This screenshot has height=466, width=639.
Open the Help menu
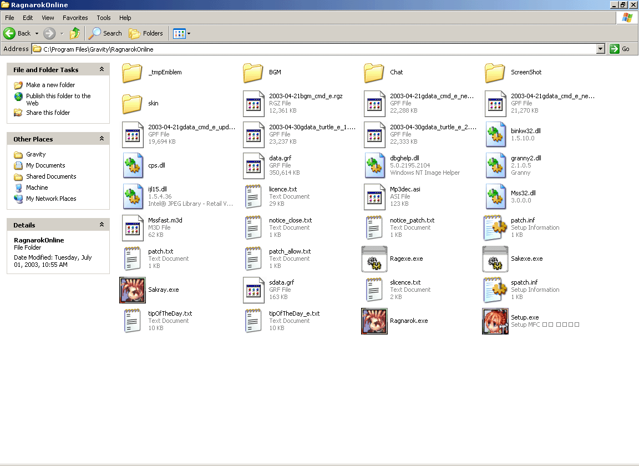[x=125, y=18]
